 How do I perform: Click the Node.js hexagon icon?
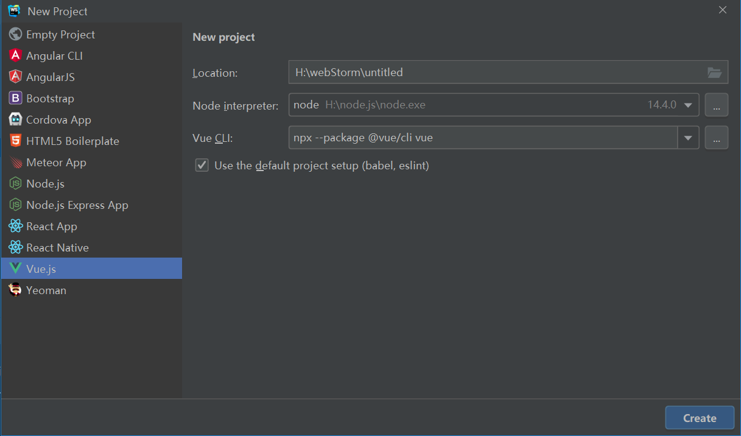click(15, 184)
